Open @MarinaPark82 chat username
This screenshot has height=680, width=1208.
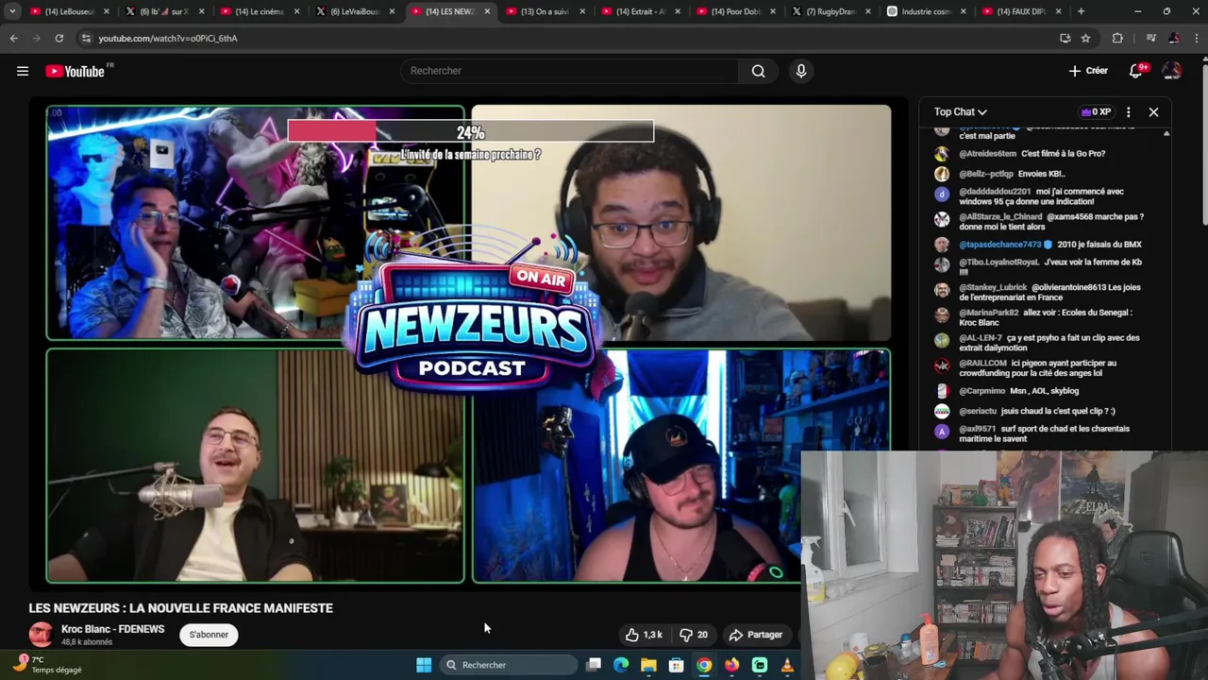pyautogui.click(x=989, y=313)
